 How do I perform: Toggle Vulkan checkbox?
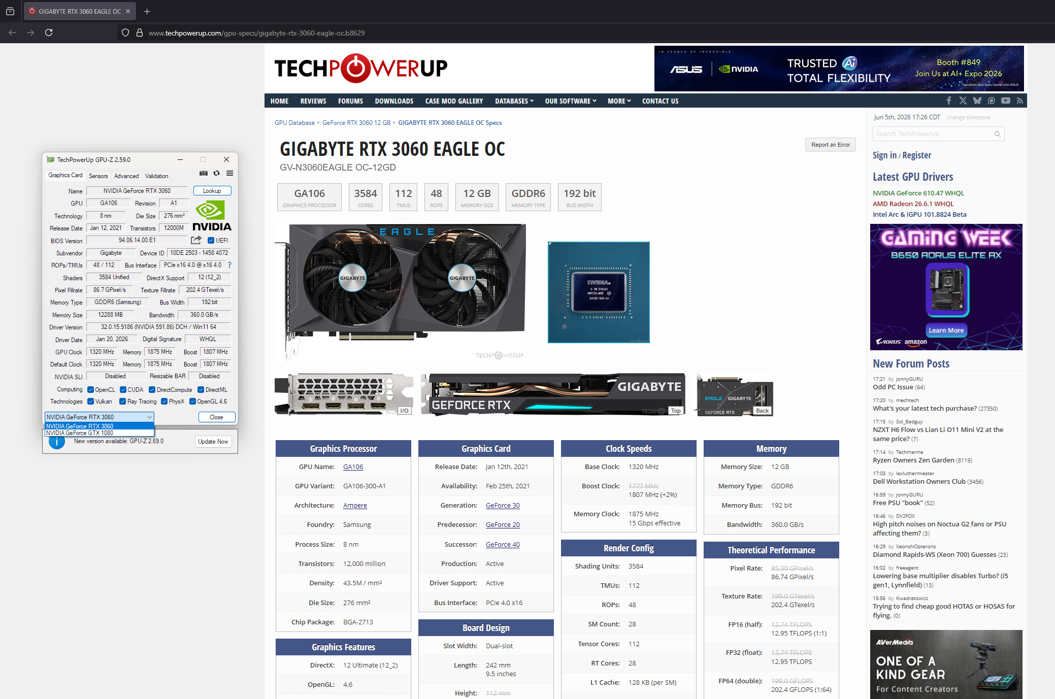(x=90, y=402)
